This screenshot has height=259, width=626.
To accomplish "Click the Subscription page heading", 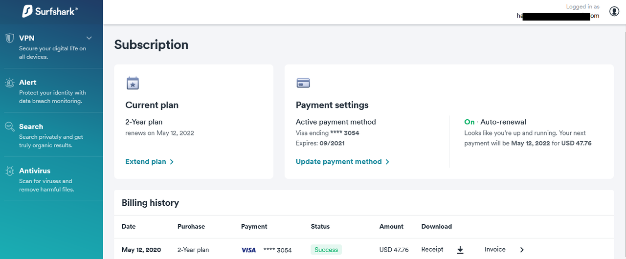I will pyautogui.click(x=151, y=44).
